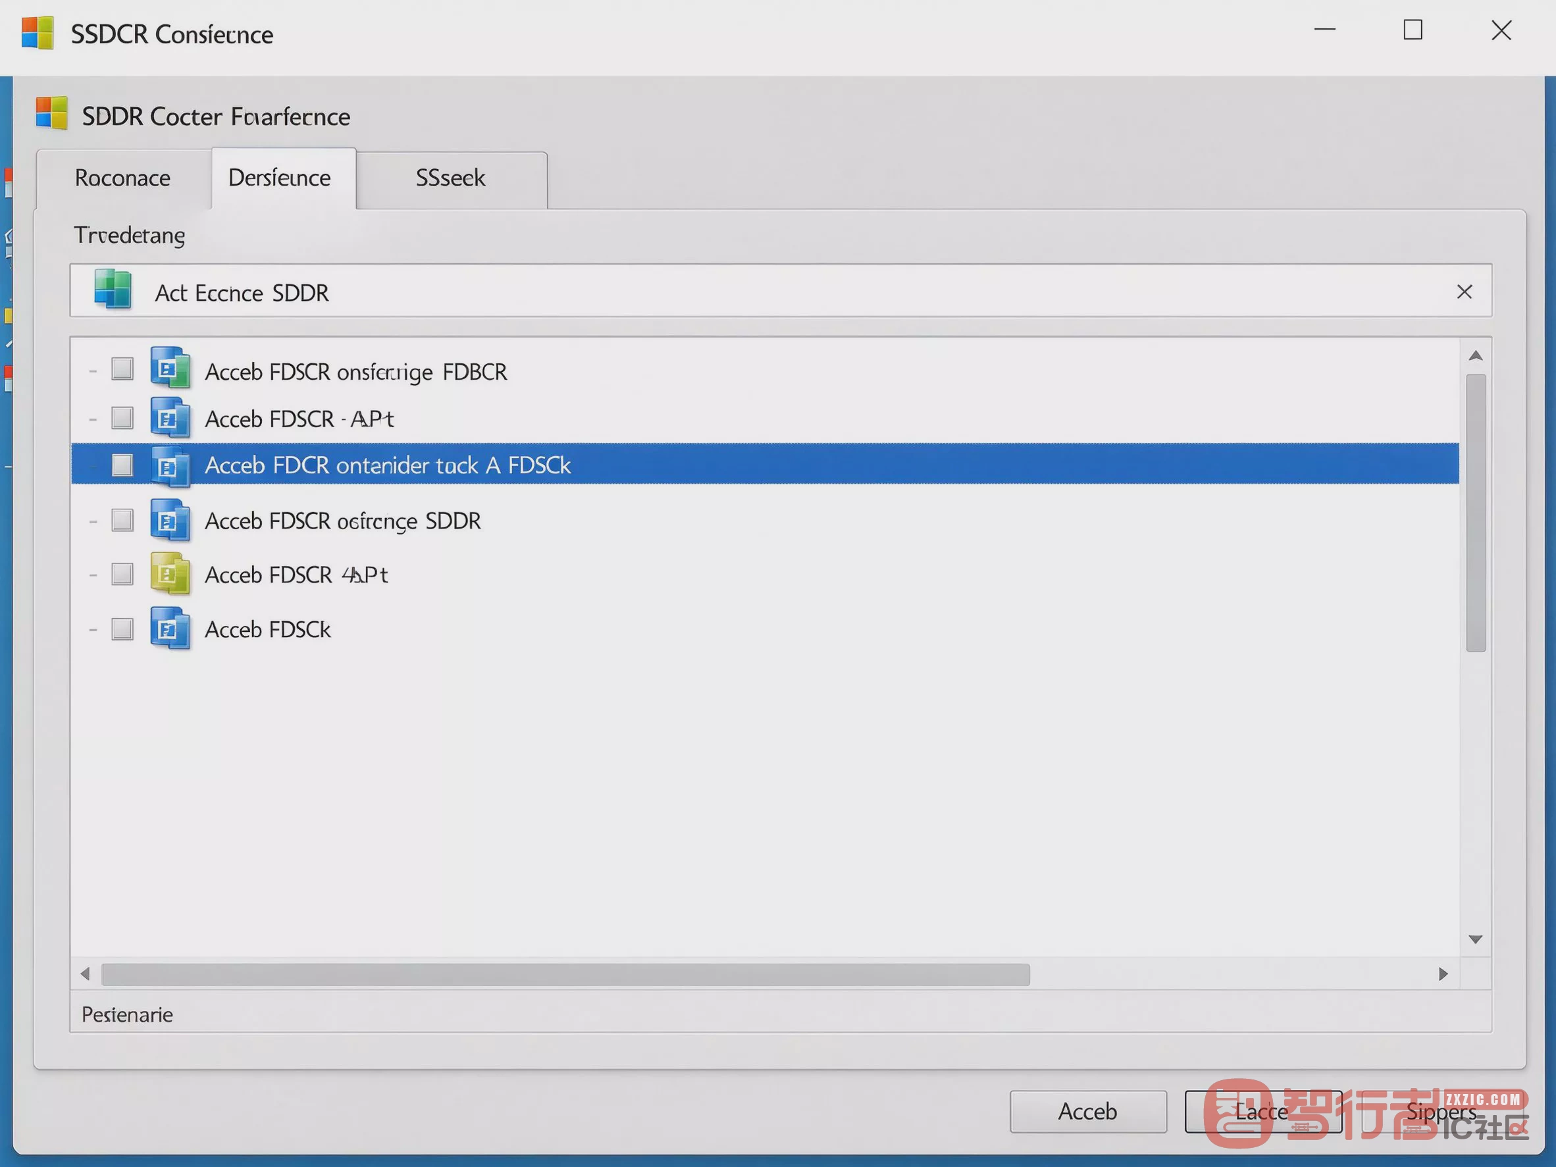Click the scroll down arrow of the list
Viewport: 1556px width, 1167px height.
1476,940
